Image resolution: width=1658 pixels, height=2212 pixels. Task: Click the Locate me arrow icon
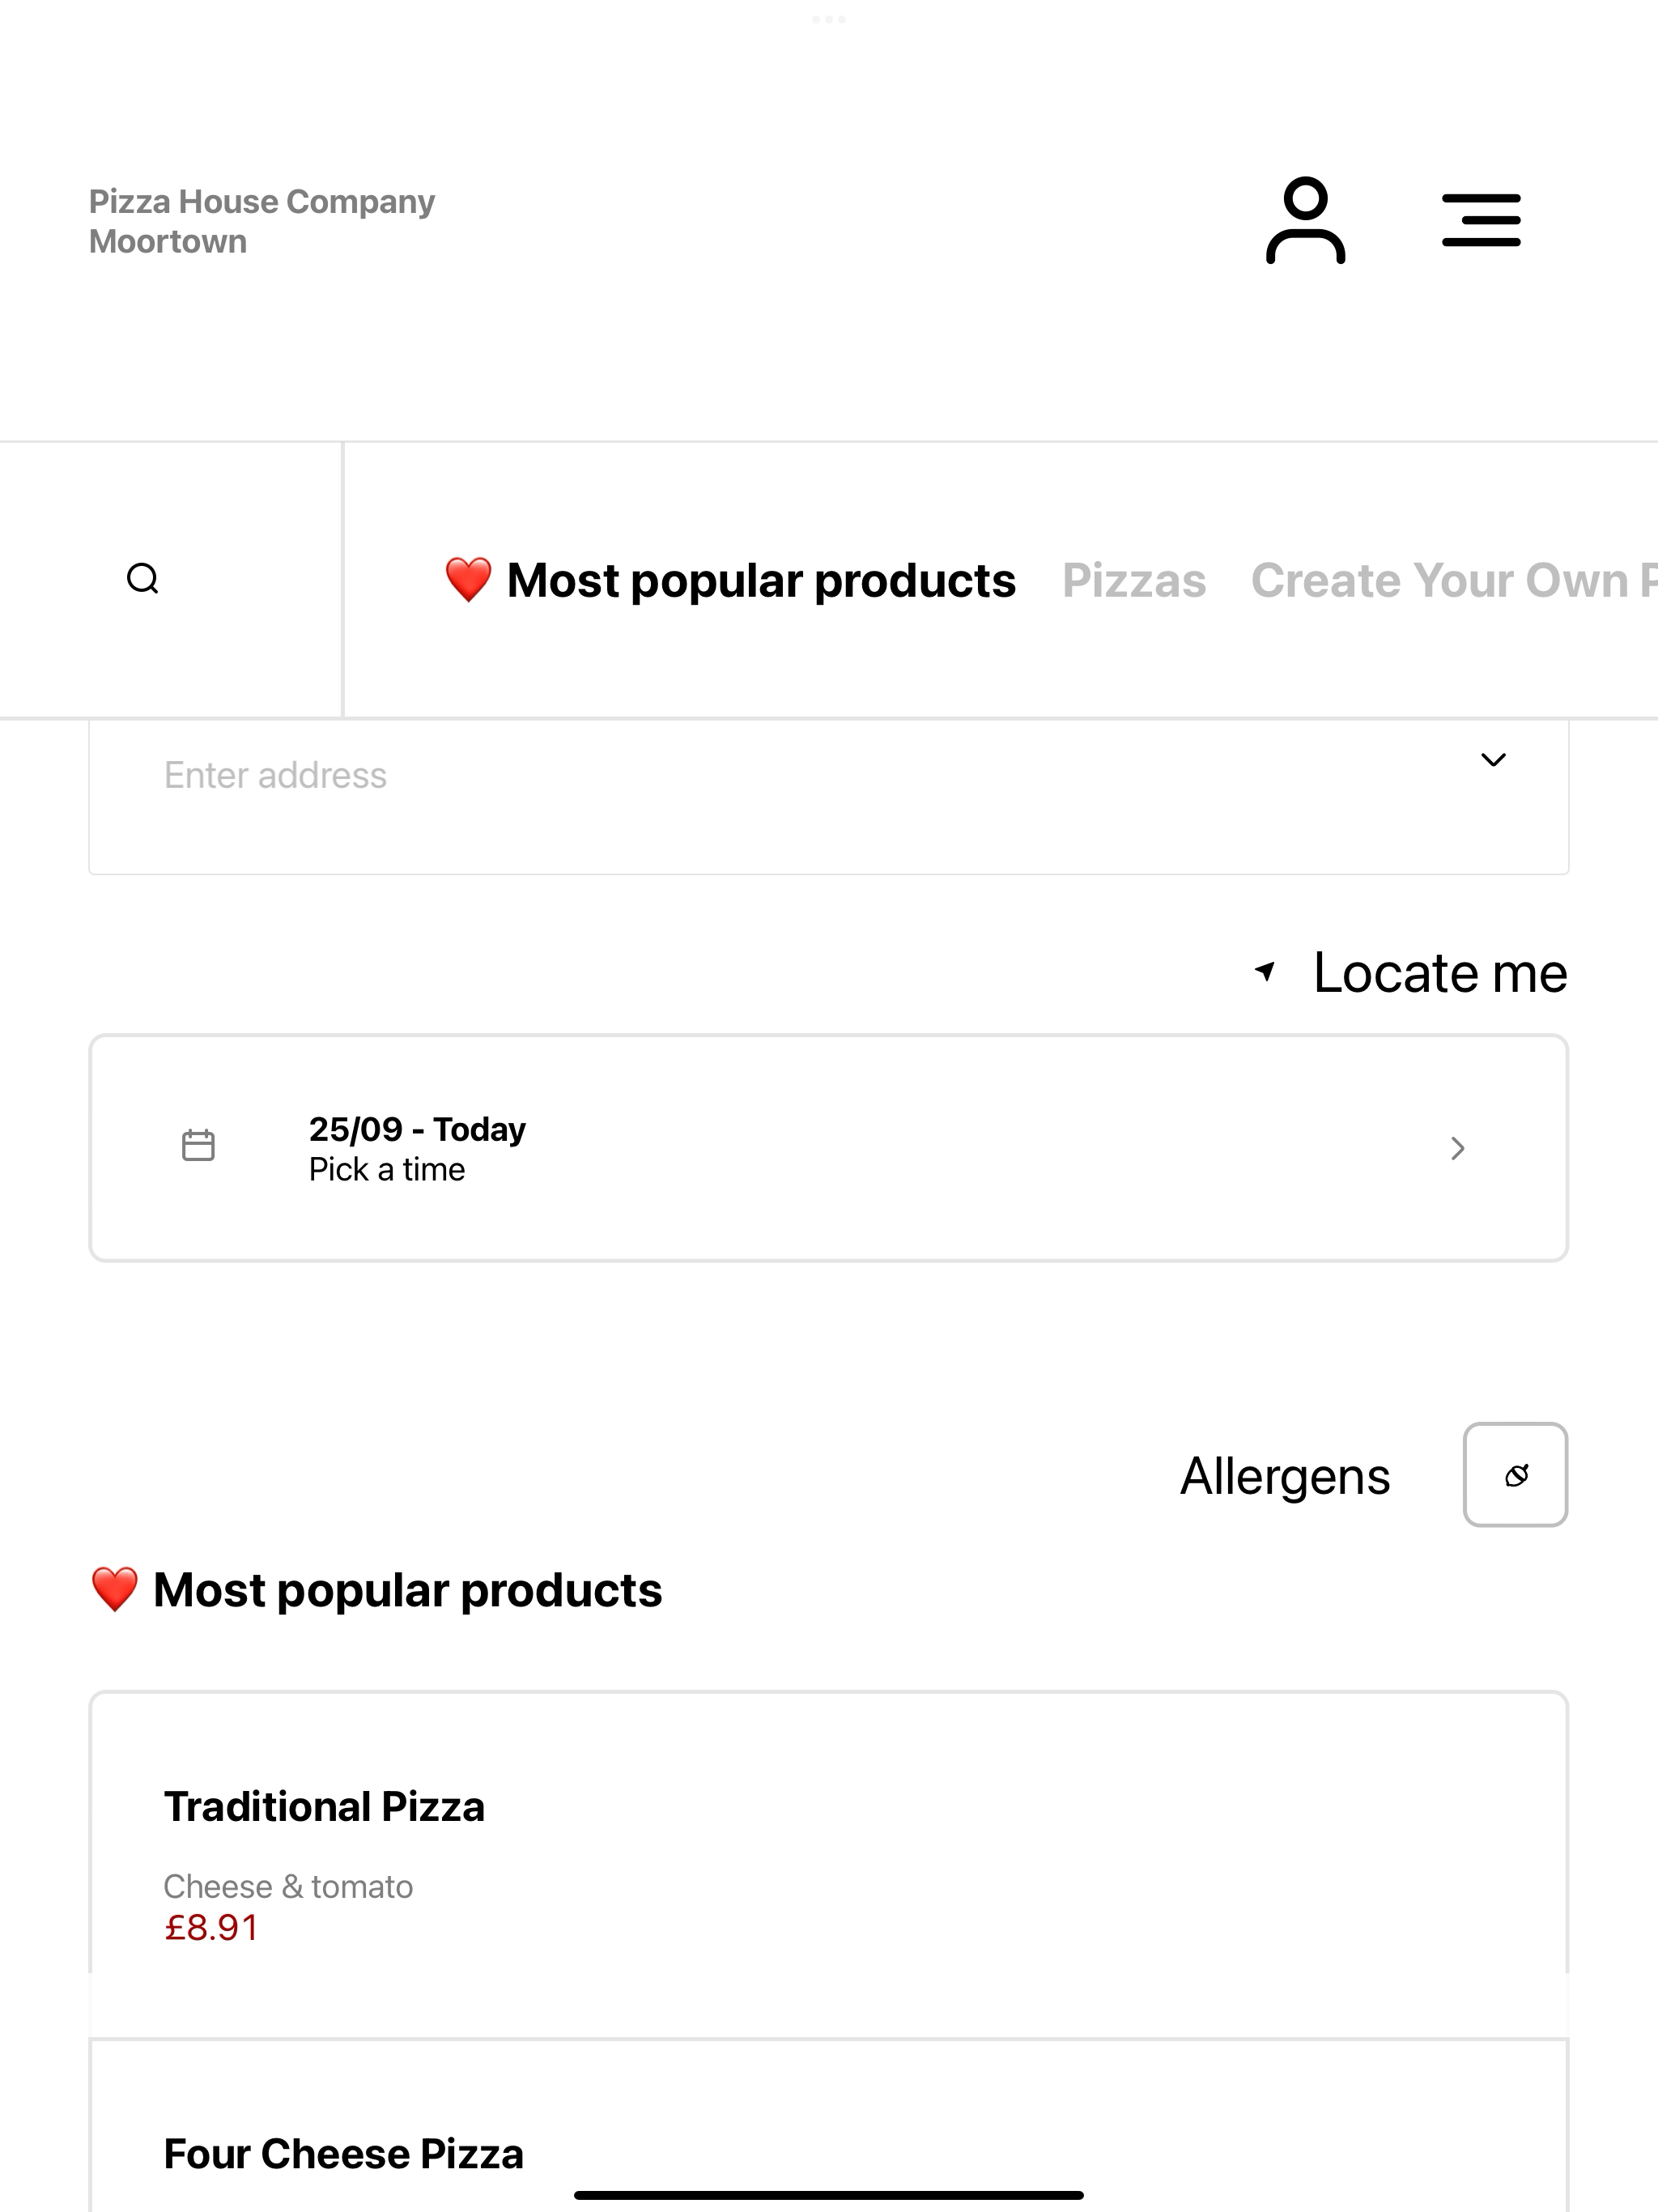1265,971
